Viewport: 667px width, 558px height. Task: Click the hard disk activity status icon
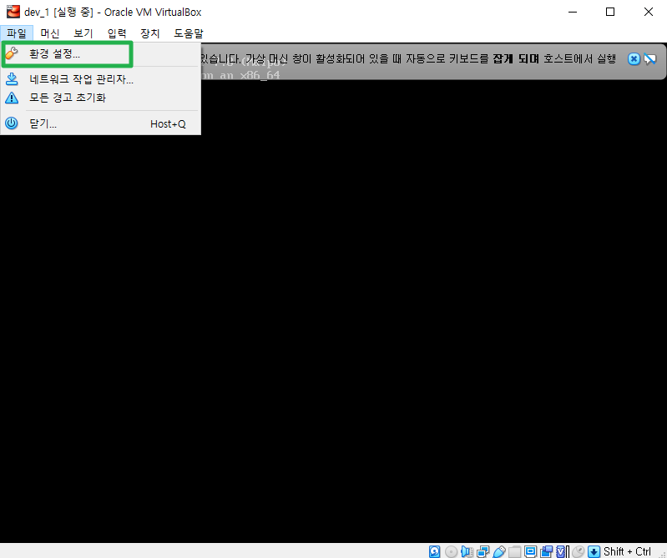click(434, 551)
